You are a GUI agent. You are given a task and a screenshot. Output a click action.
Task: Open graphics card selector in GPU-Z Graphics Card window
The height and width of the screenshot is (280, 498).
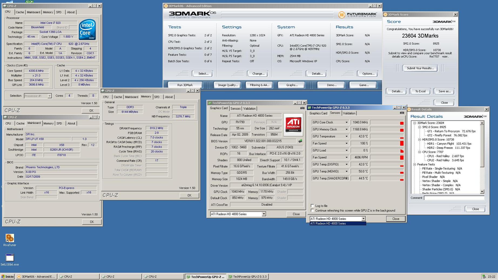[x=264, y=214]
